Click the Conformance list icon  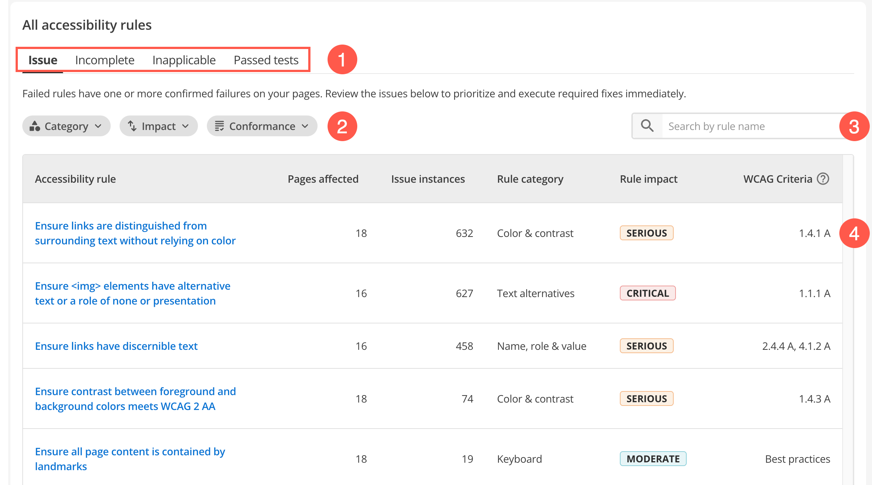pos(219,126)
